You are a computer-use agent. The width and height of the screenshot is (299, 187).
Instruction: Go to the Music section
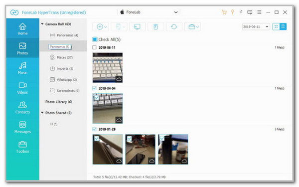(x=22, y=68)
